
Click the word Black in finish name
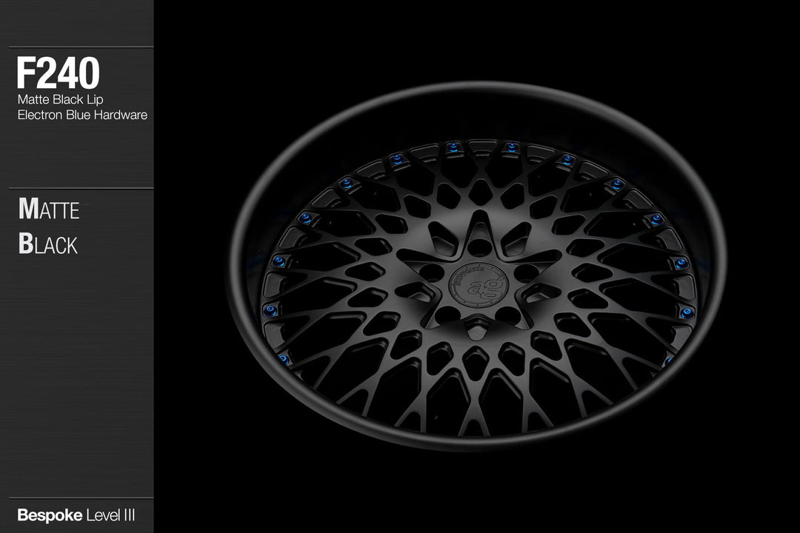click(x=48, y=245)
